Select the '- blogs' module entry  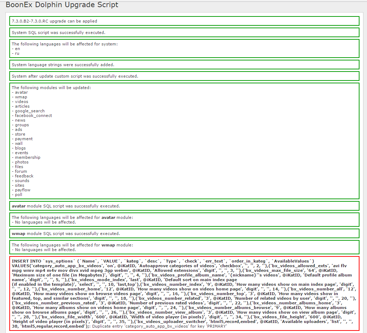coord(19,148)
